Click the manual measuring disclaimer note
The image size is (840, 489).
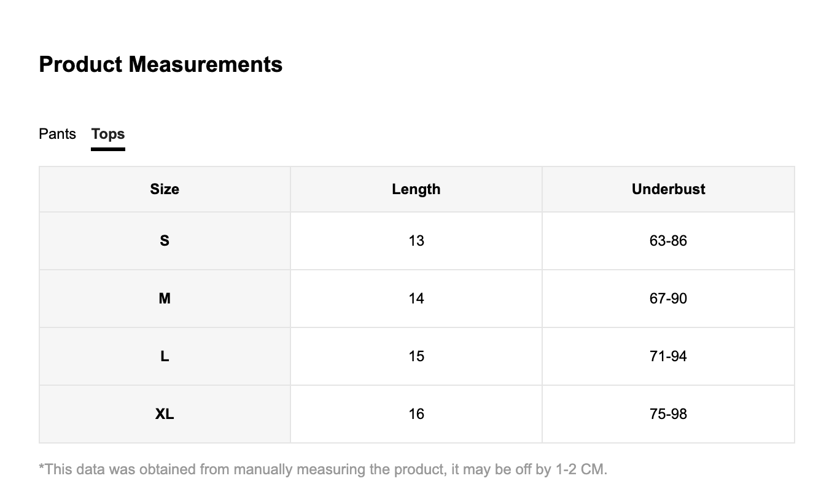coord(323,470)
